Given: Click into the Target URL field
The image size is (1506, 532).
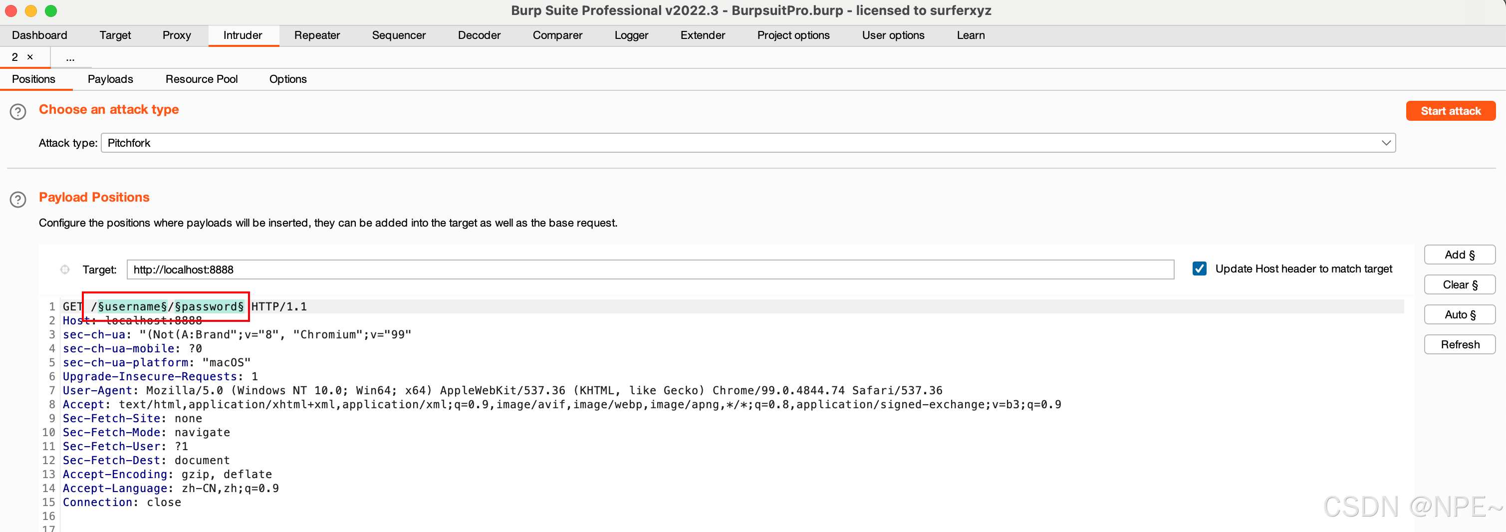Looking at the screenshot, I should coord(650,269).
